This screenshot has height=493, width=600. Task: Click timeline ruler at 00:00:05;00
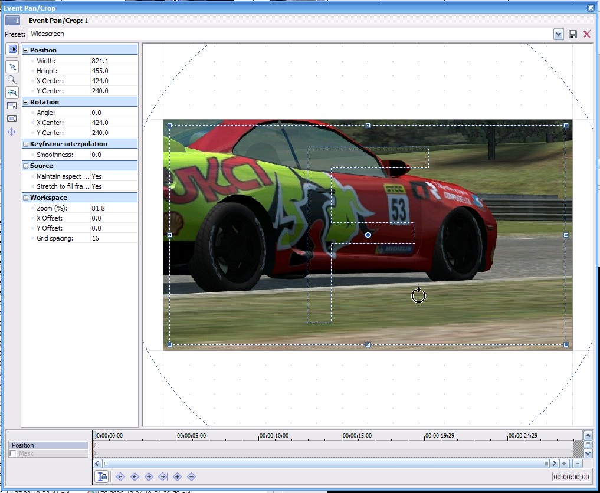coord(191,436)
